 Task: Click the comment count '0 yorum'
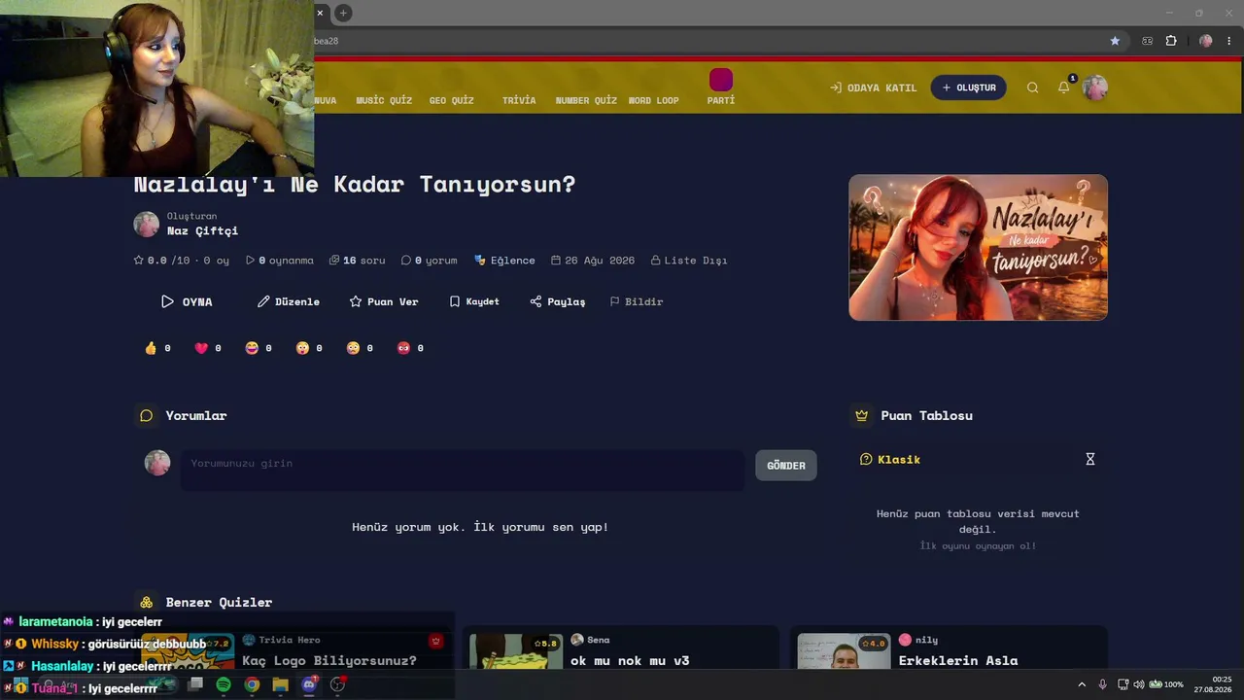[x=429, y=261]
